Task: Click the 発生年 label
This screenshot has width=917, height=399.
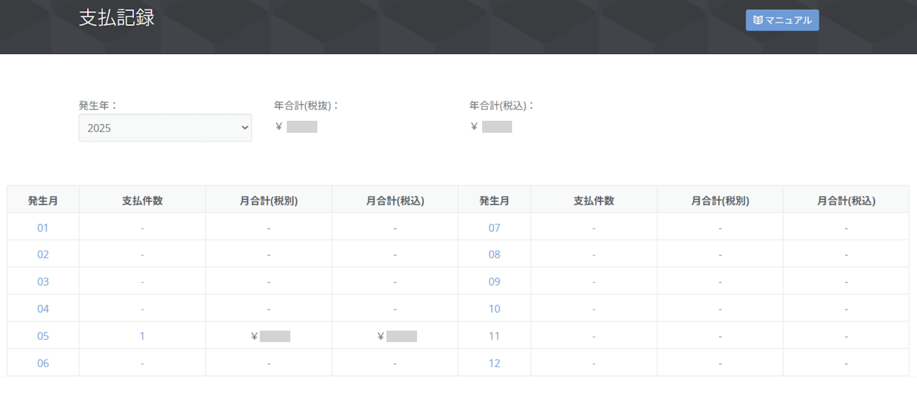Action: 98,106
